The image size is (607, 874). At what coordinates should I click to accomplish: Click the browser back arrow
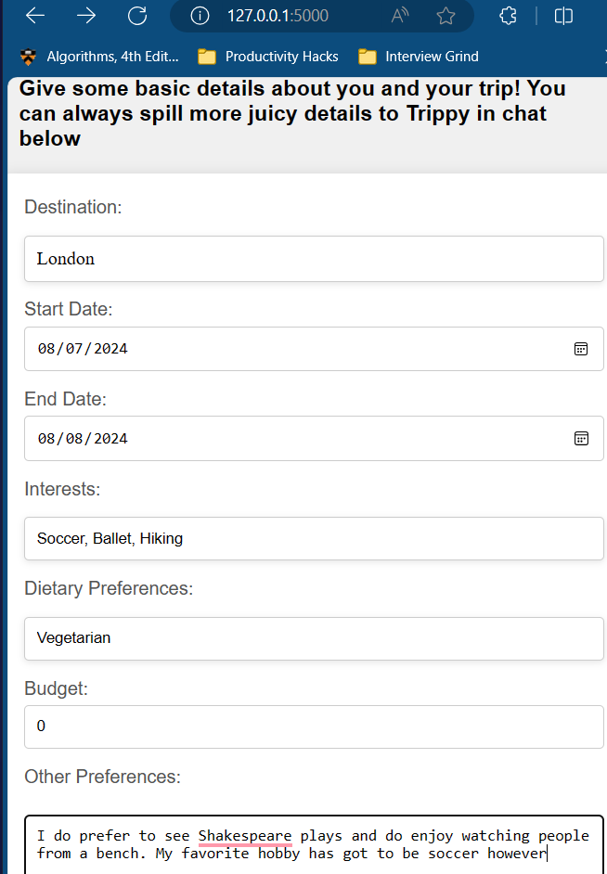pos(34,16)
